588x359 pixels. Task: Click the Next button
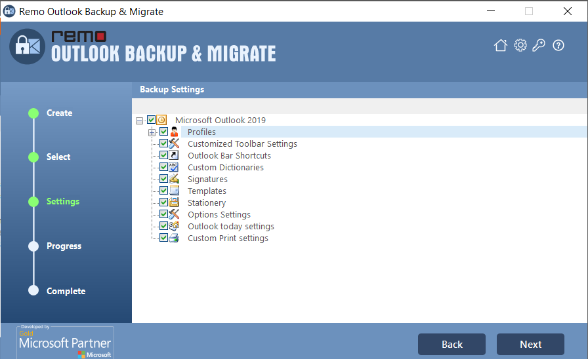click(530, 345)
